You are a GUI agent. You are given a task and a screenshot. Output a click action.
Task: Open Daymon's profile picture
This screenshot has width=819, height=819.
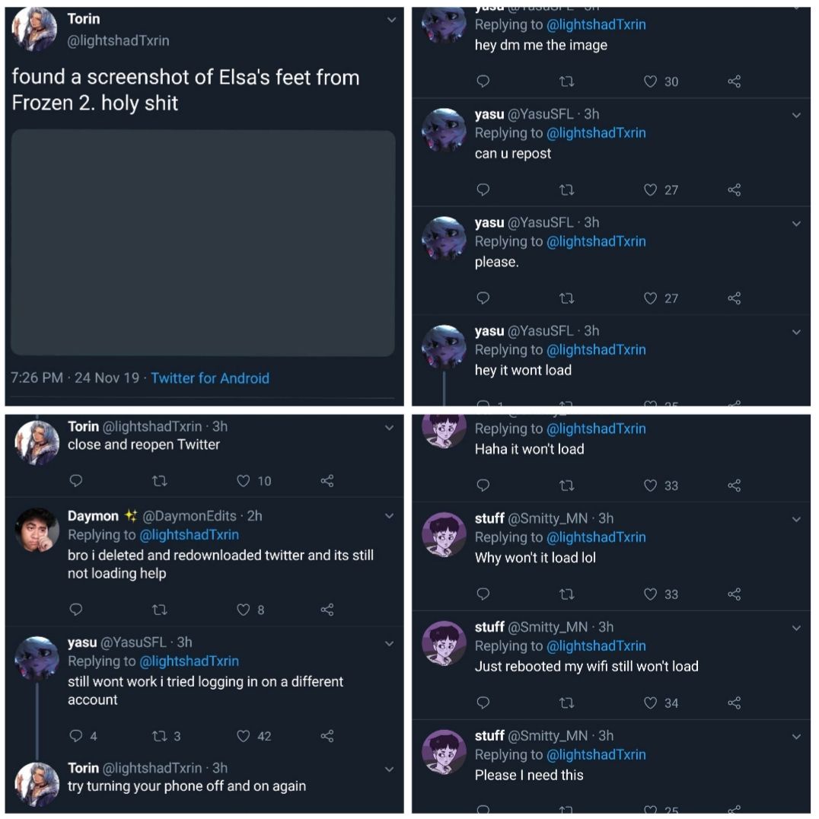[x=37, y=530]
